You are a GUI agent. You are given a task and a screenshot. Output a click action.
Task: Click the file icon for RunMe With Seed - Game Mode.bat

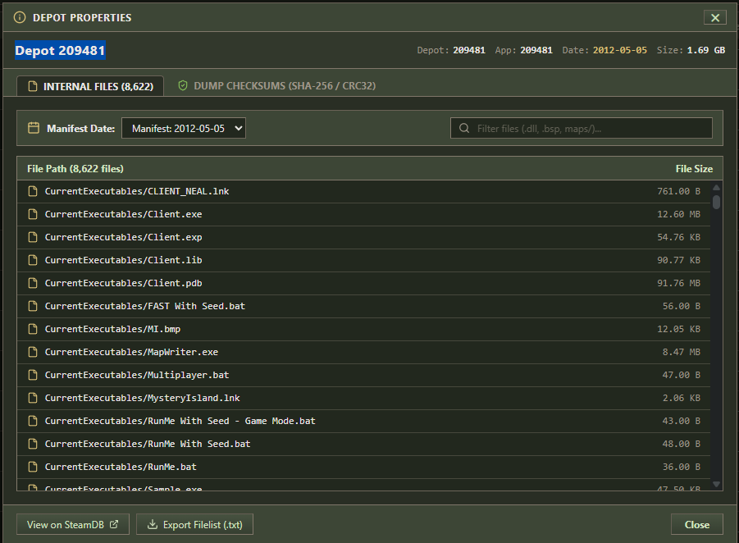(33, 421)
